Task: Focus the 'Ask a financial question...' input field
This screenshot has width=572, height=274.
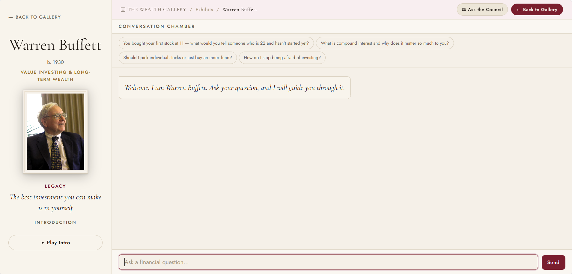Action: point(328,262)
